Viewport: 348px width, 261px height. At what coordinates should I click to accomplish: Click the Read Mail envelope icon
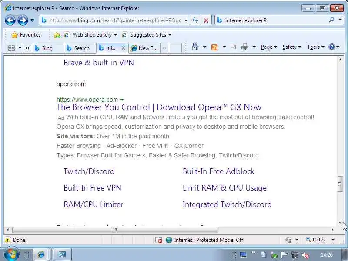tap(233, 47)
